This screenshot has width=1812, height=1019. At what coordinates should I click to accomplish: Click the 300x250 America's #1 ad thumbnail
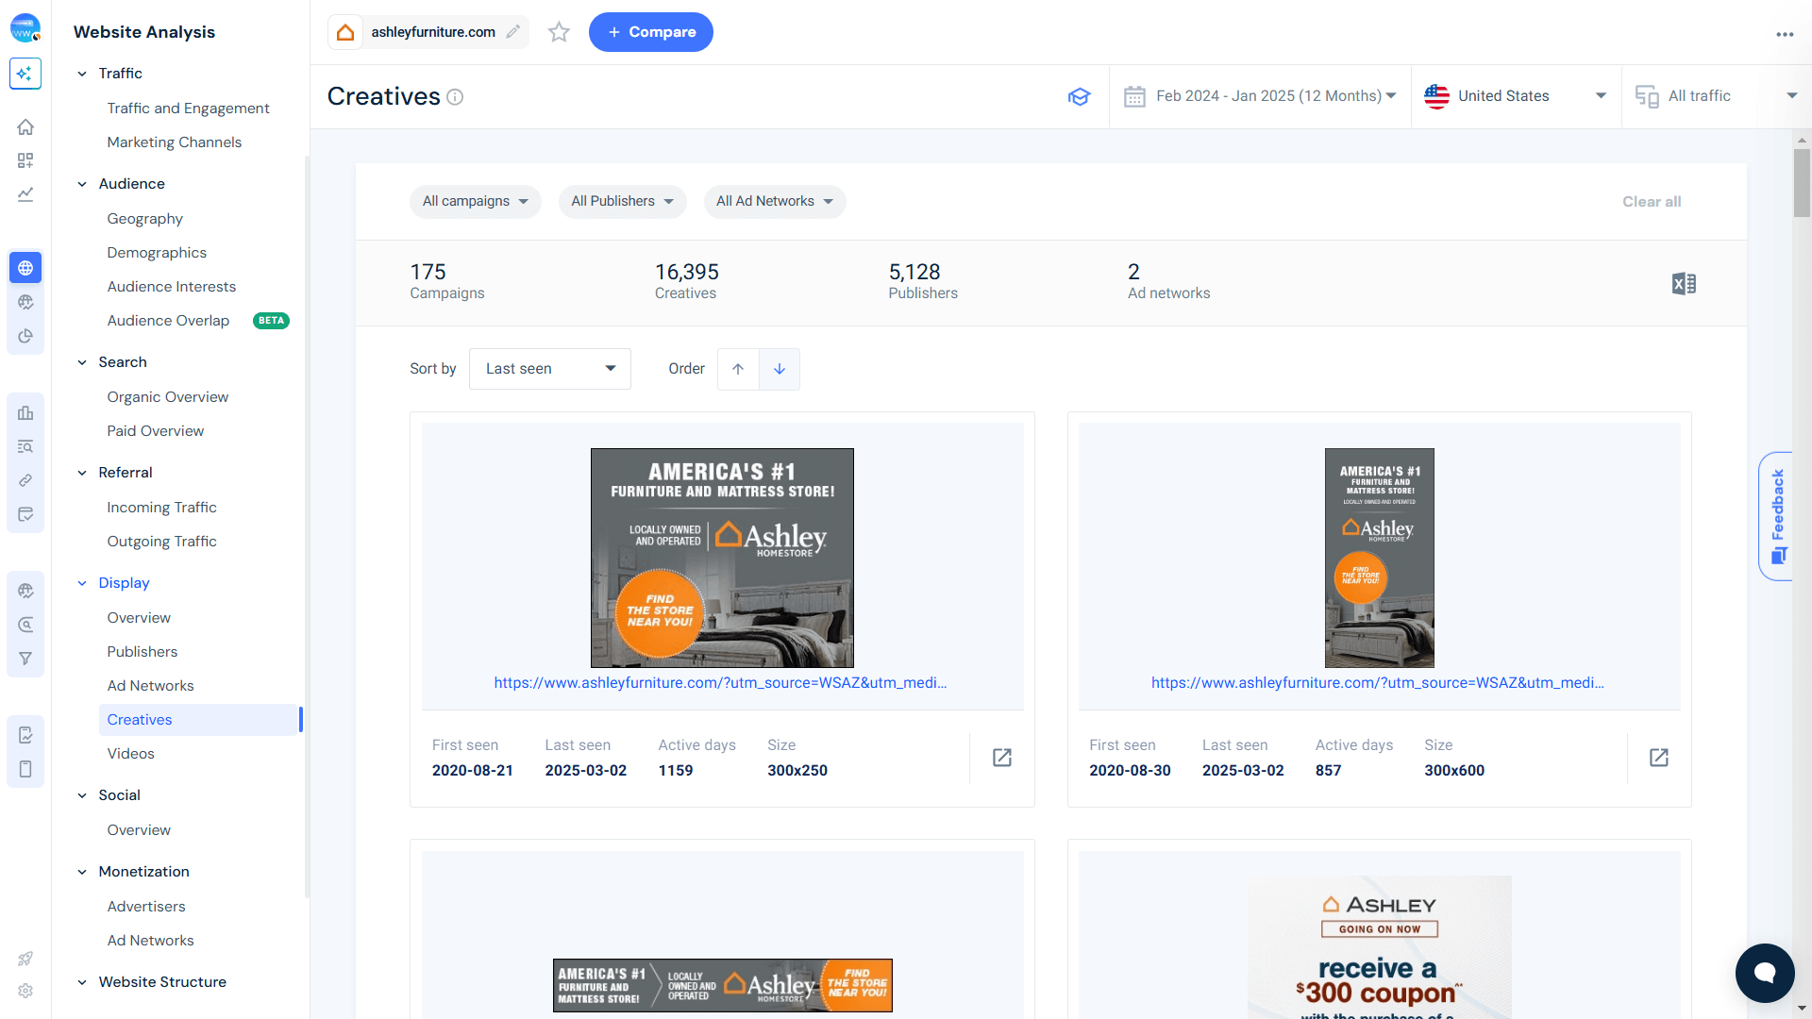722,558
